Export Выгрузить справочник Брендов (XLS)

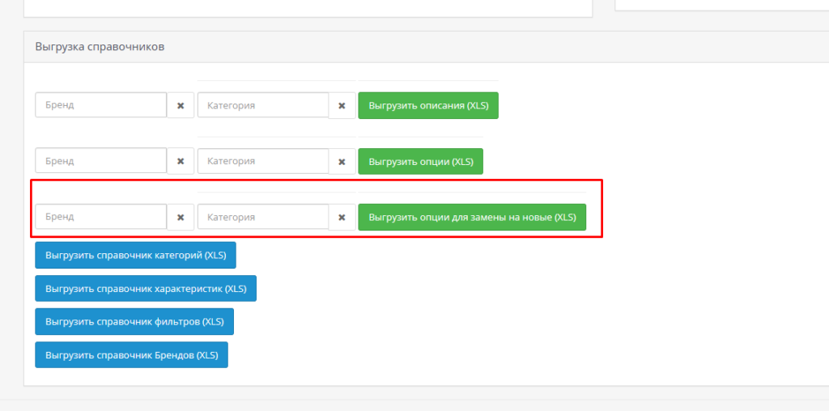[x=131, y=354]
